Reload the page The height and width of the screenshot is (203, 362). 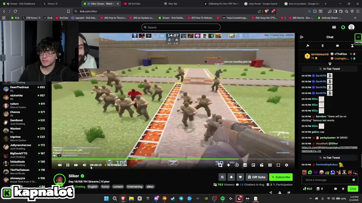click(15, 11)
